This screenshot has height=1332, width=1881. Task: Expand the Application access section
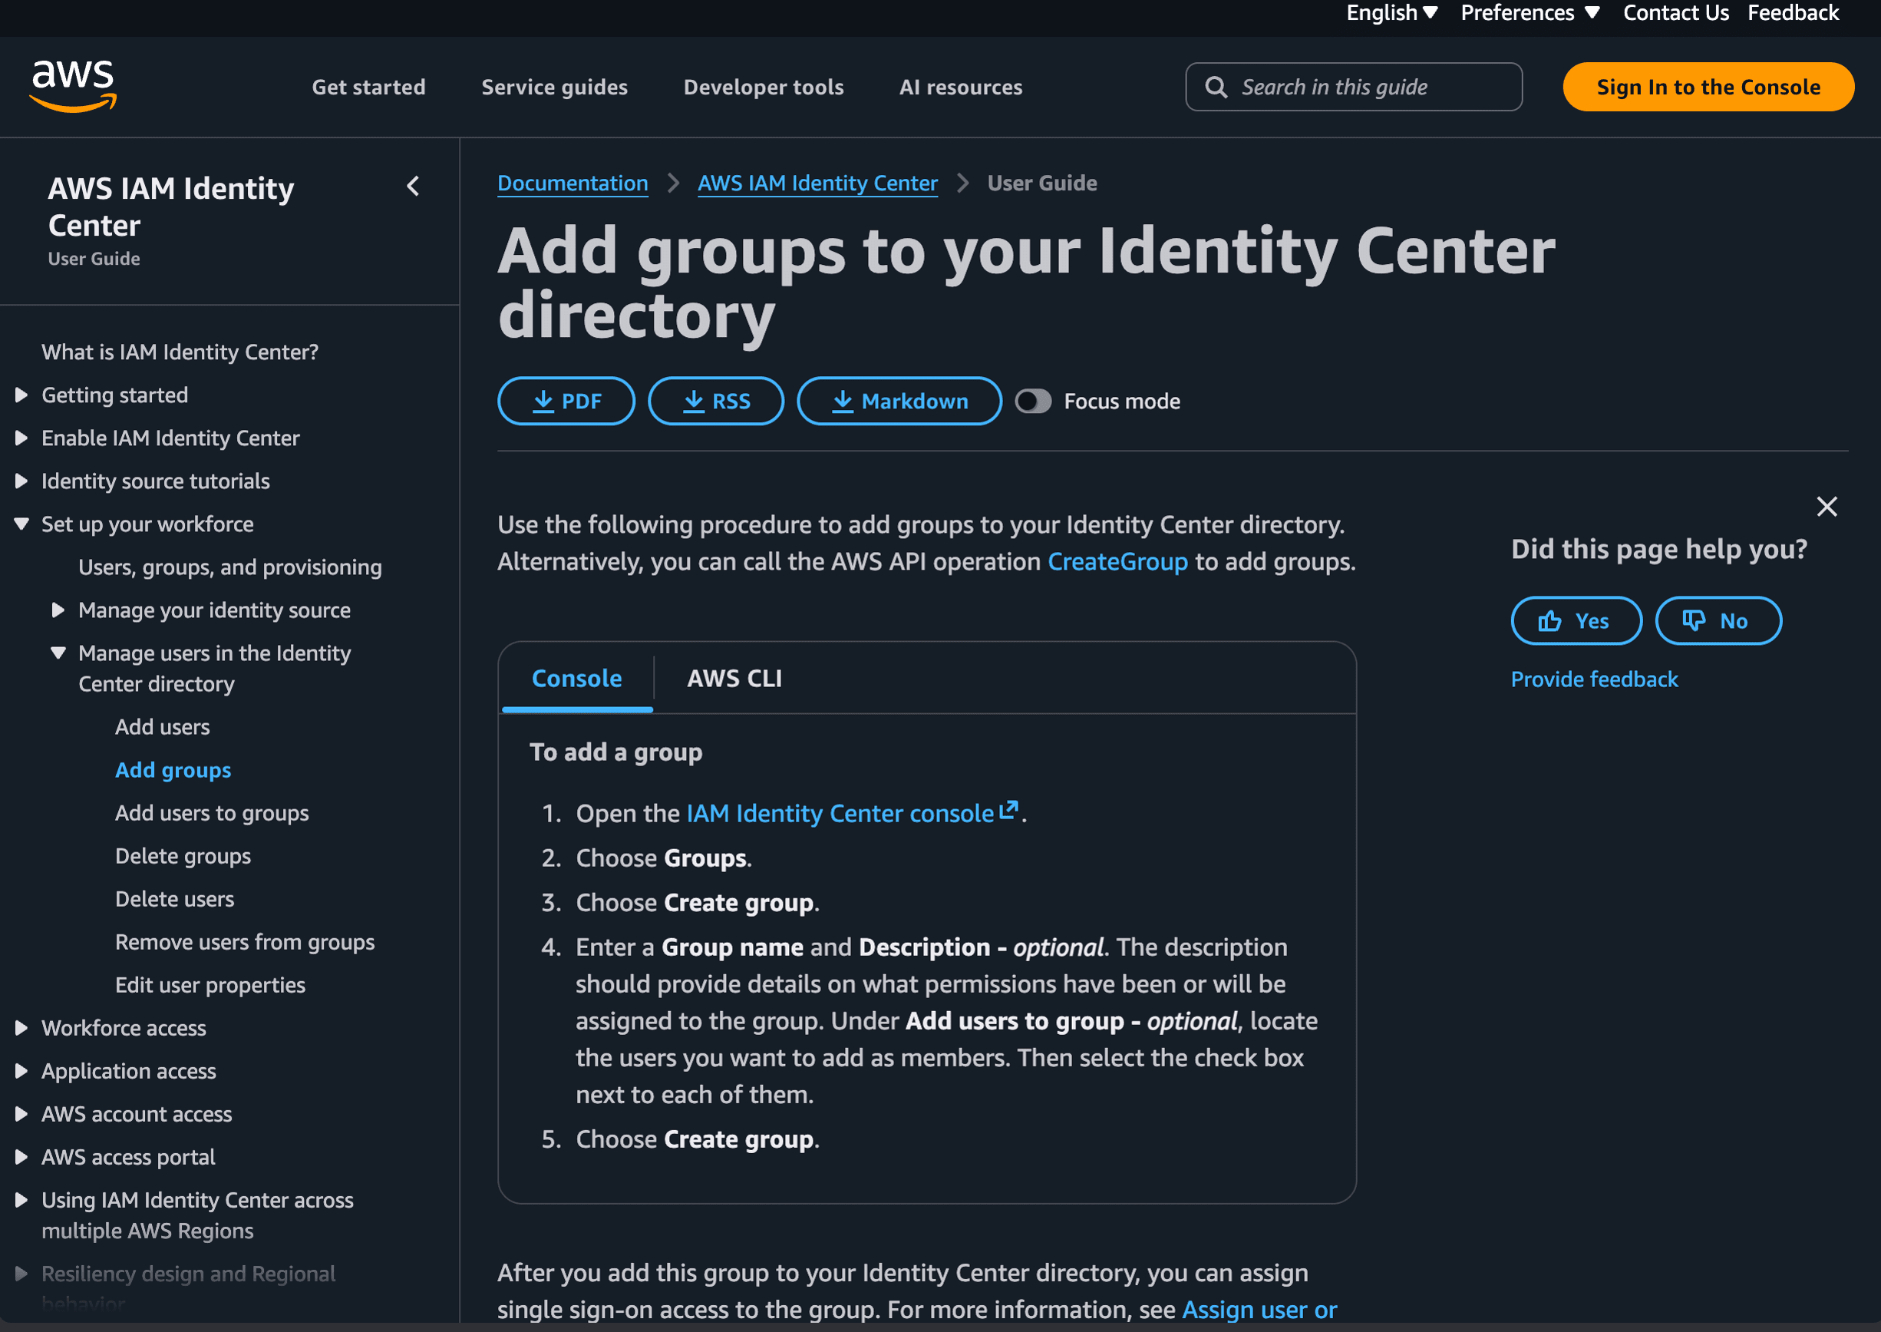pyautogui.click(x=22, y=1071)
